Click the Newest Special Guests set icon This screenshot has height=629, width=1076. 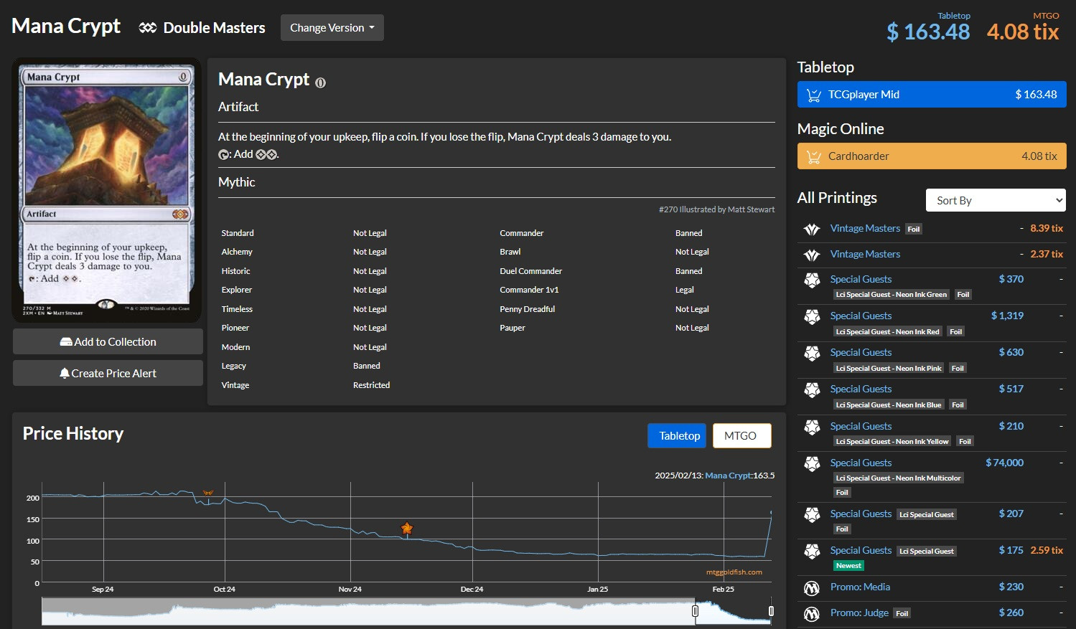[x=812, y=552]
